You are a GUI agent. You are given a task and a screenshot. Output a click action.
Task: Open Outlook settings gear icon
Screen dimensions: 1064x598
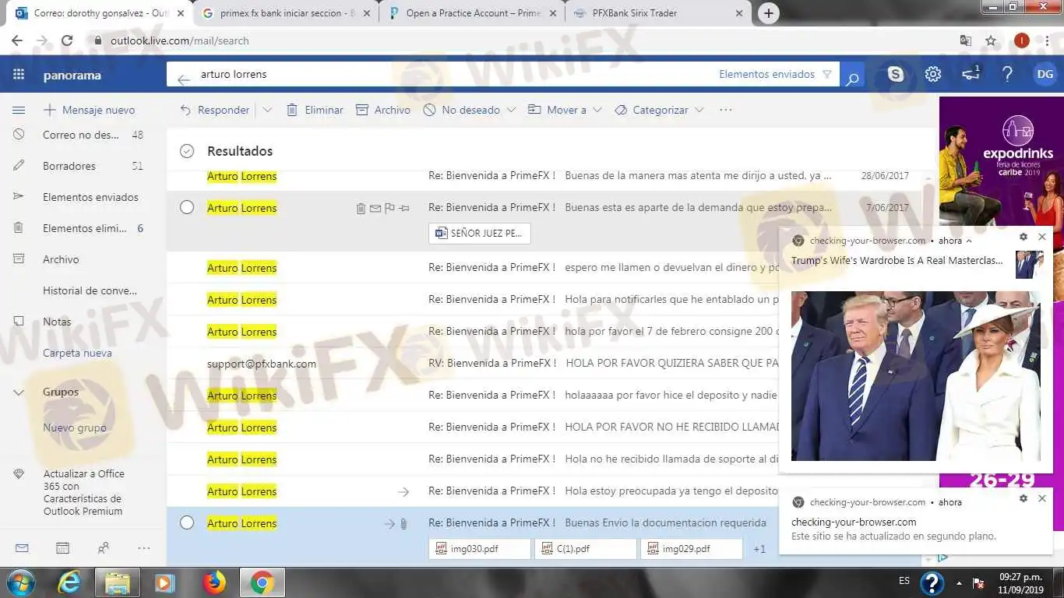tap(932, 75)
